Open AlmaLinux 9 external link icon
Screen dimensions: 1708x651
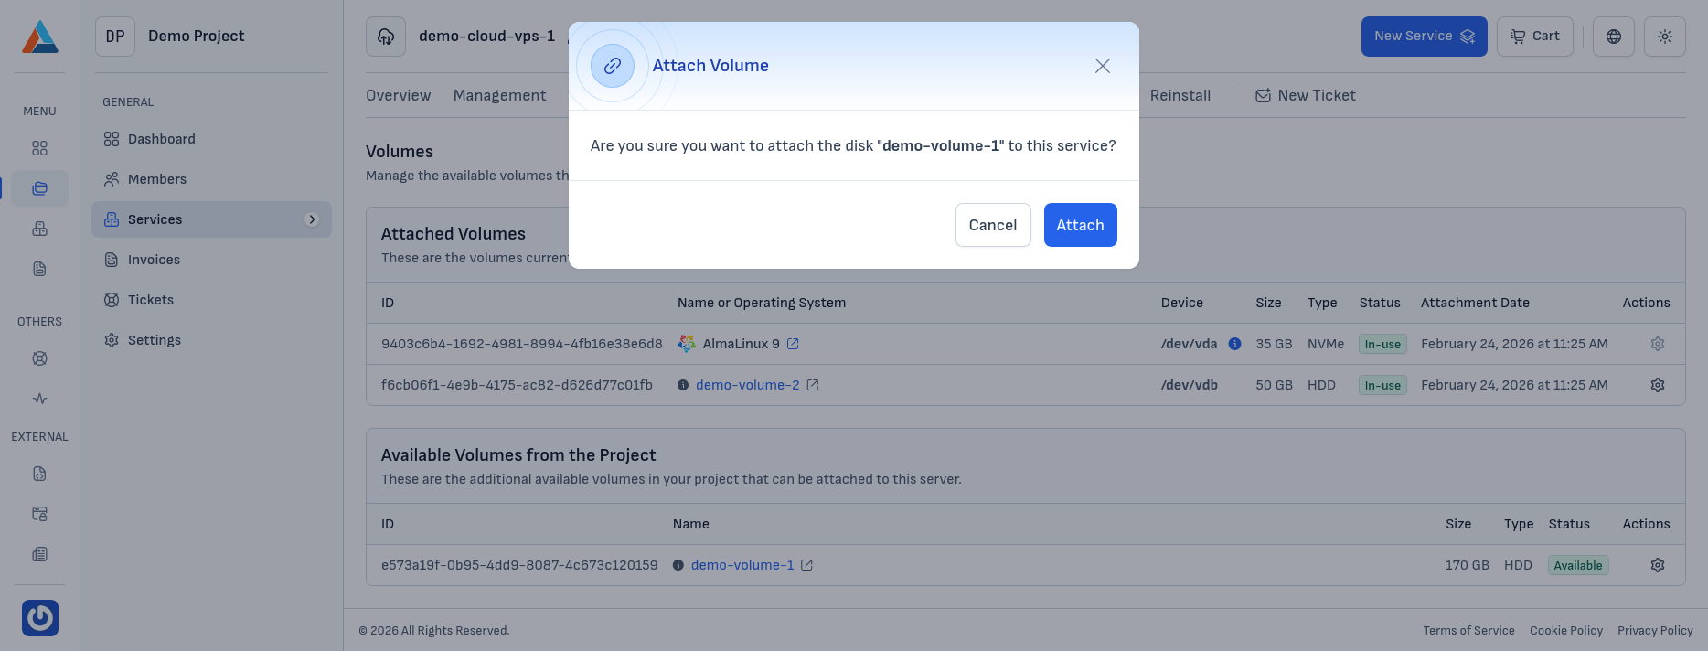click(793, 344)
